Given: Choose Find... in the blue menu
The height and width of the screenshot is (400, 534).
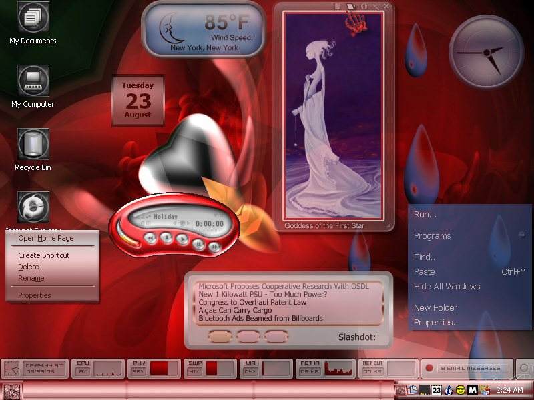Looking at the screenshot, I should coord(426,257).
